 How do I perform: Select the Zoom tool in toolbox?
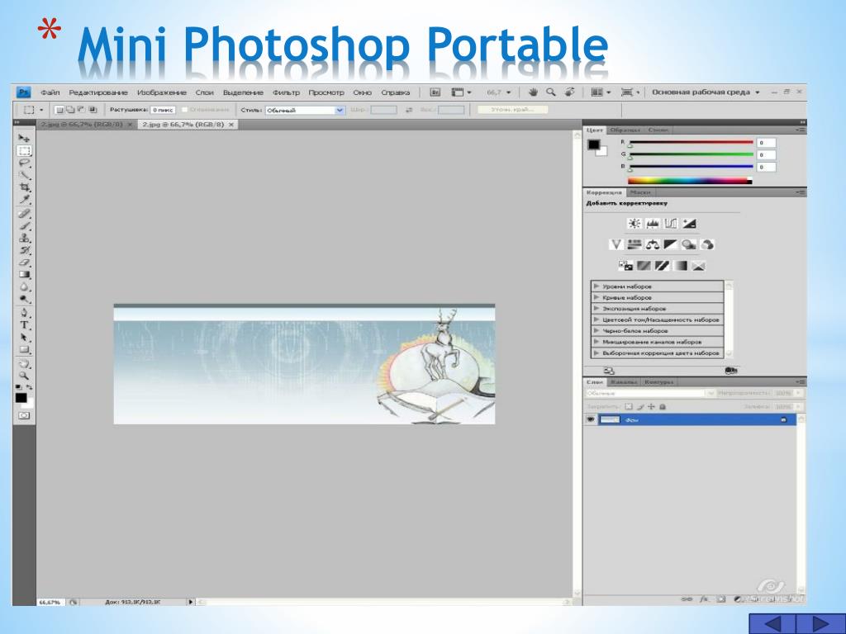pyautogui.click(x=24, y=376)
